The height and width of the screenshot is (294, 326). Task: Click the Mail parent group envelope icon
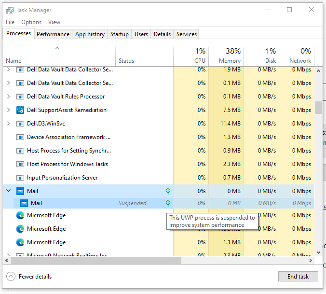coord(20,191)
